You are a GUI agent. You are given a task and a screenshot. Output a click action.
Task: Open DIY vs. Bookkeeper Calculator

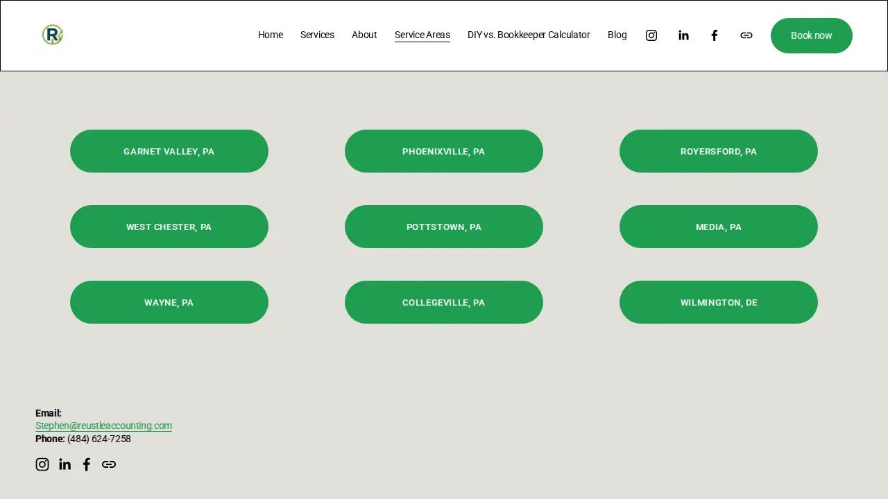[x=529, y=35]
